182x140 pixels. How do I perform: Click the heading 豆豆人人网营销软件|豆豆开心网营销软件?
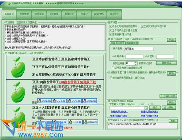[x=61, y=108]
